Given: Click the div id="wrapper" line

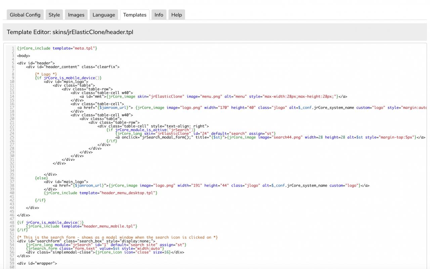Looking at the screenshot, I should click(37, 263).
